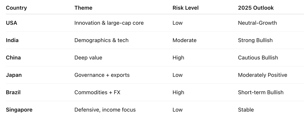
Task: Select the Singapore country cell
Action: point(19,110)
